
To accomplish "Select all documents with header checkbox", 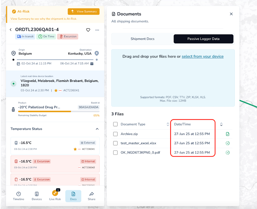I will pyautogui.click(x=115, y=124).
